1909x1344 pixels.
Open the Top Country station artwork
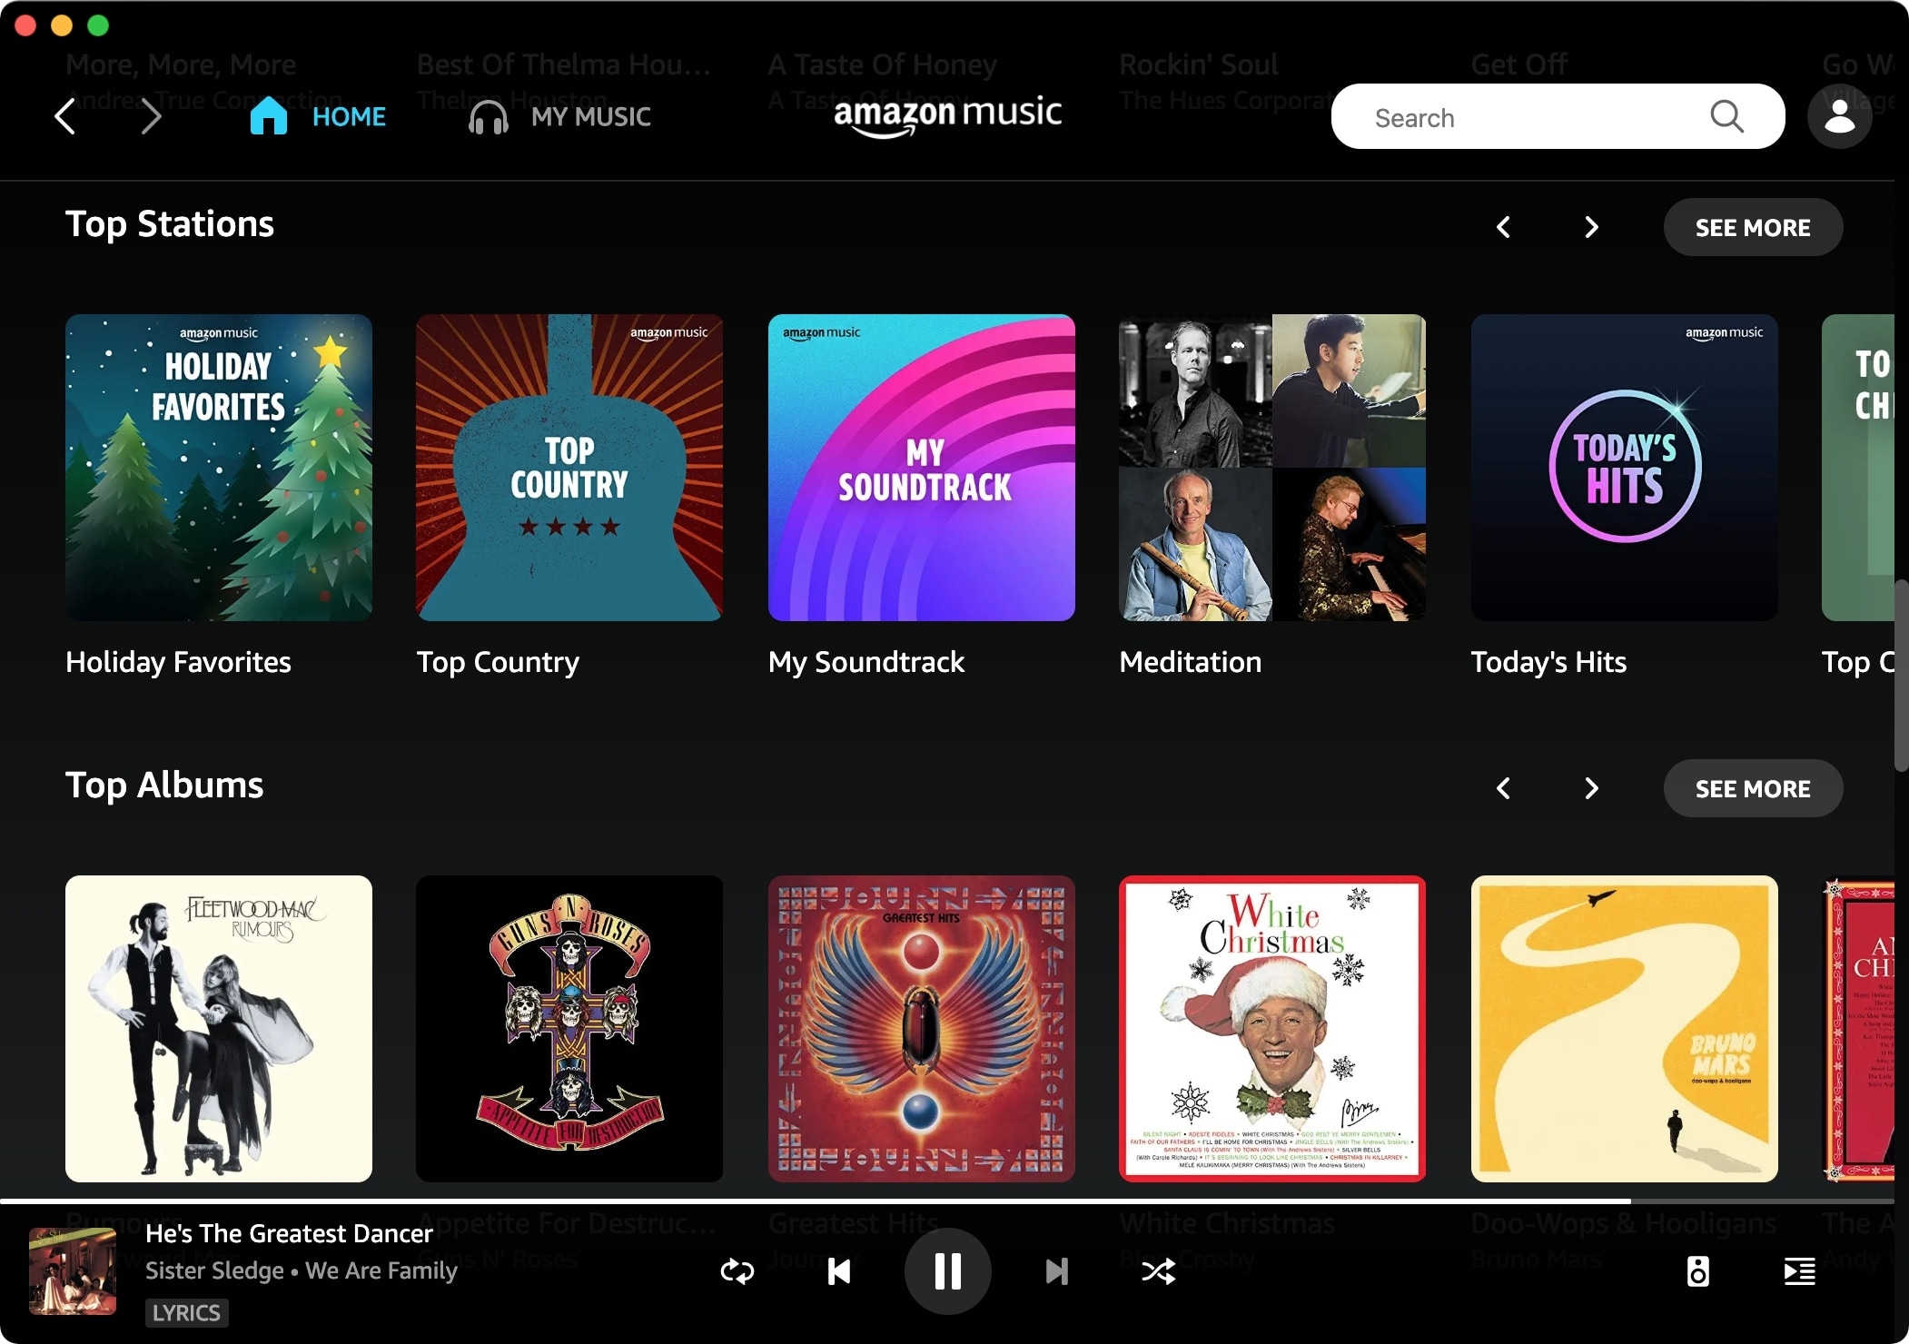tap(569, 468)
